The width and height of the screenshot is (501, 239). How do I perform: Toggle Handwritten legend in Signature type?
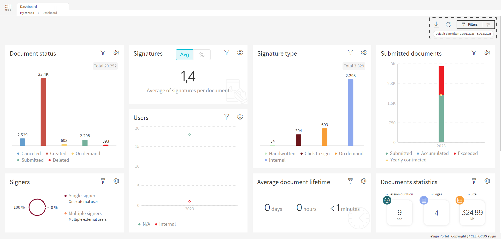click(280, 154)
